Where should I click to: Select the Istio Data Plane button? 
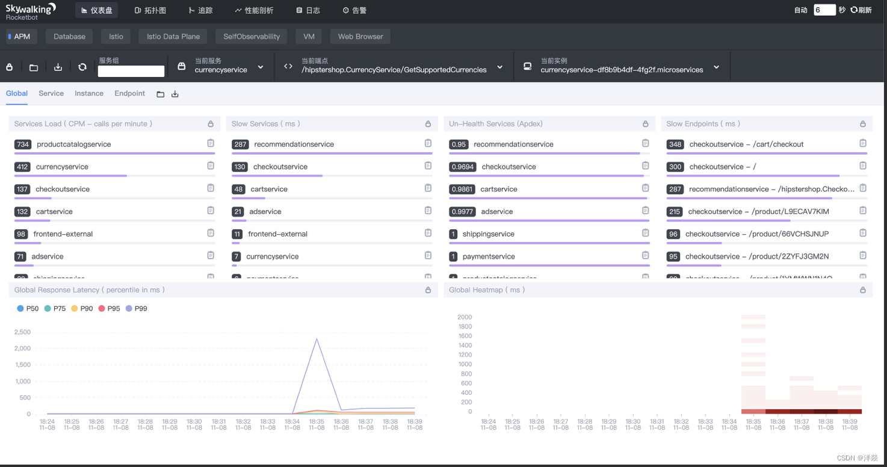(x=173, y=36)
